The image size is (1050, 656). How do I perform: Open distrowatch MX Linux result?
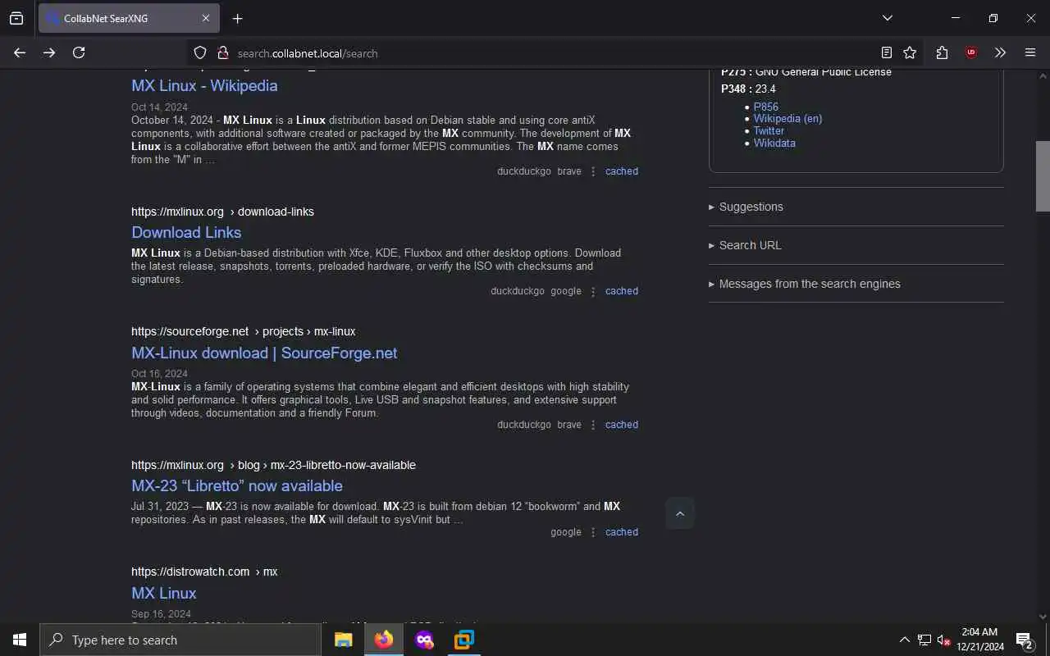coord(164,593)
